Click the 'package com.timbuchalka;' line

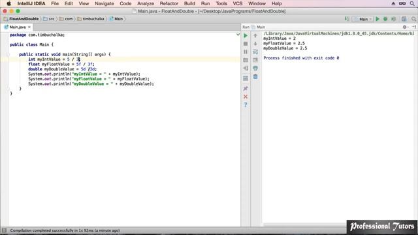(37, 35)
